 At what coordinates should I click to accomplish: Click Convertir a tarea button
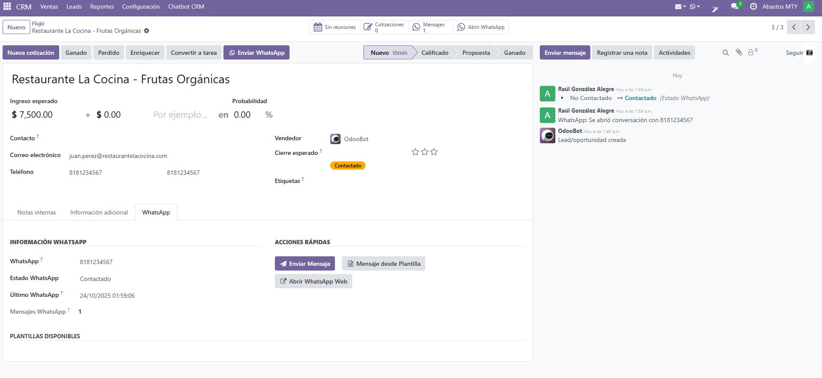click(194, 53)
